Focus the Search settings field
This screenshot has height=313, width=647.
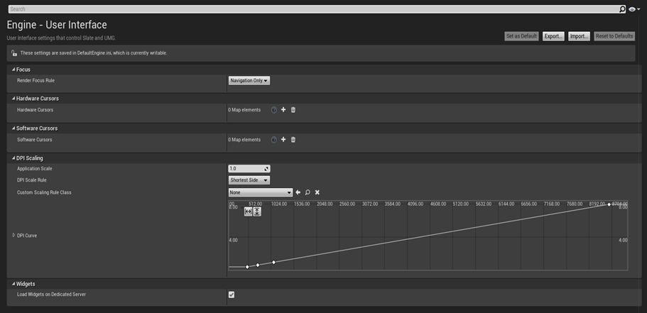pos(314,9)
